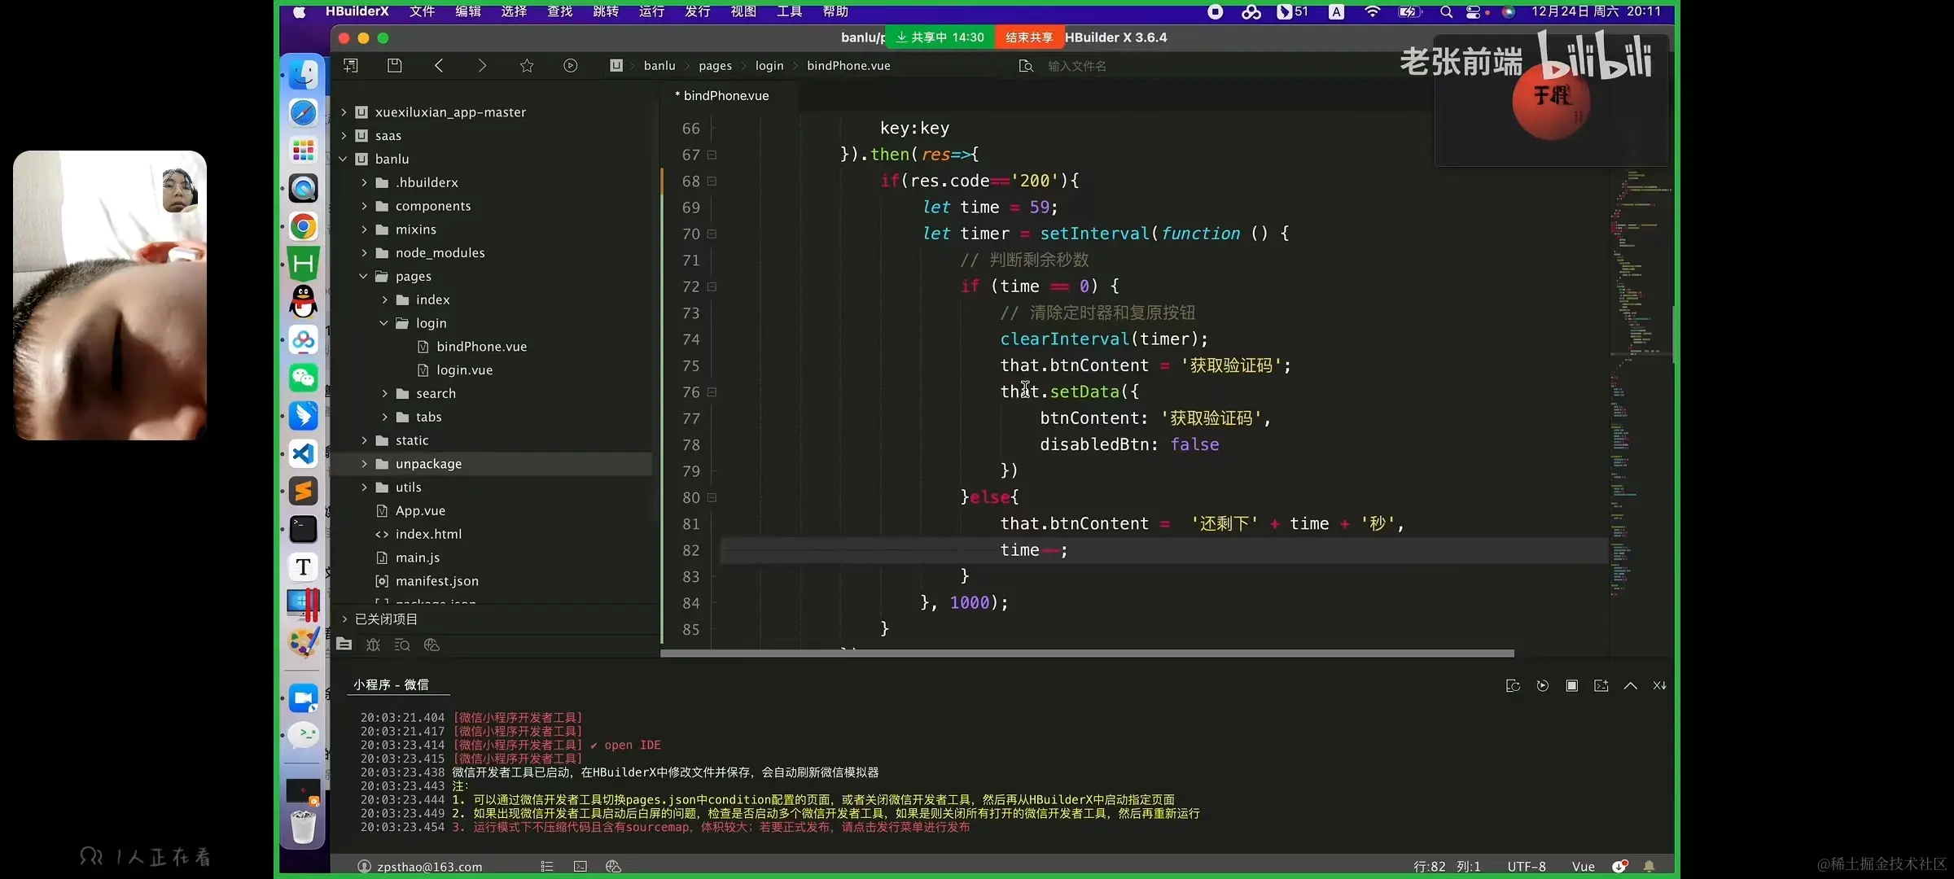Collapse the login folder

(384, 323)
